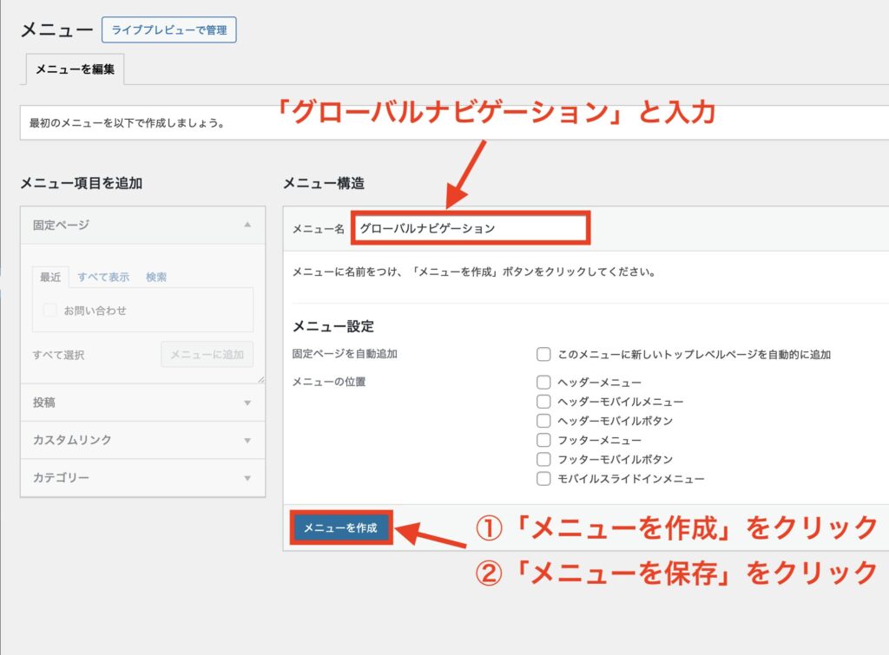The height and width of the screenshot is (655, 889).
Task: Enable the ヘッダーモバイルボタン checkbox
Action: (543, 420)
